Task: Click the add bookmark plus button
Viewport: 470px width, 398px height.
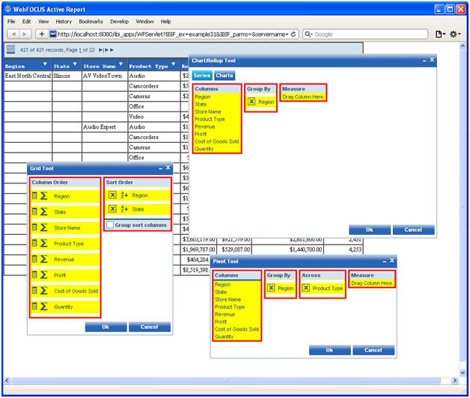Action: [42, 34]
